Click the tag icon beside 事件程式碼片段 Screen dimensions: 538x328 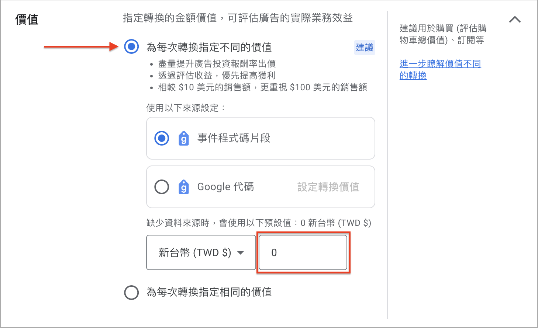[183, 138]
